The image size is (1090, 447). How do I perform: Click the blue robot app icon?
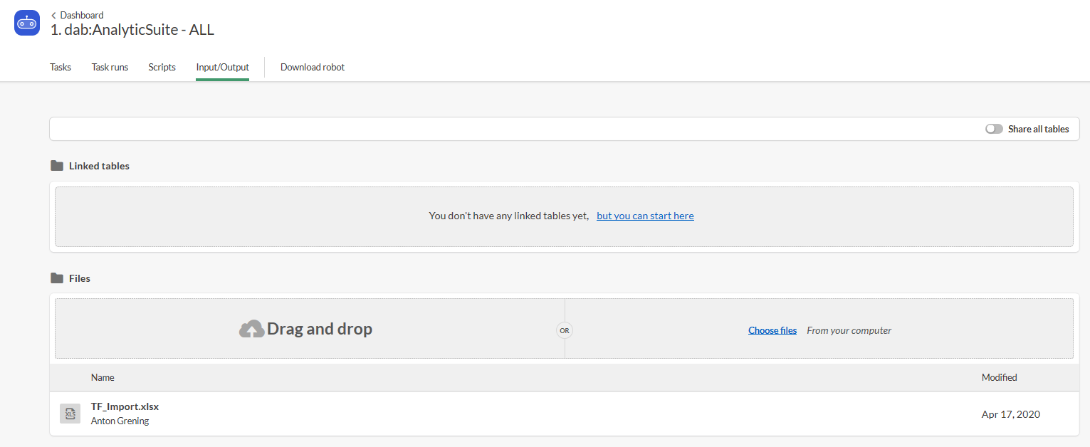[x=27, y=23]
